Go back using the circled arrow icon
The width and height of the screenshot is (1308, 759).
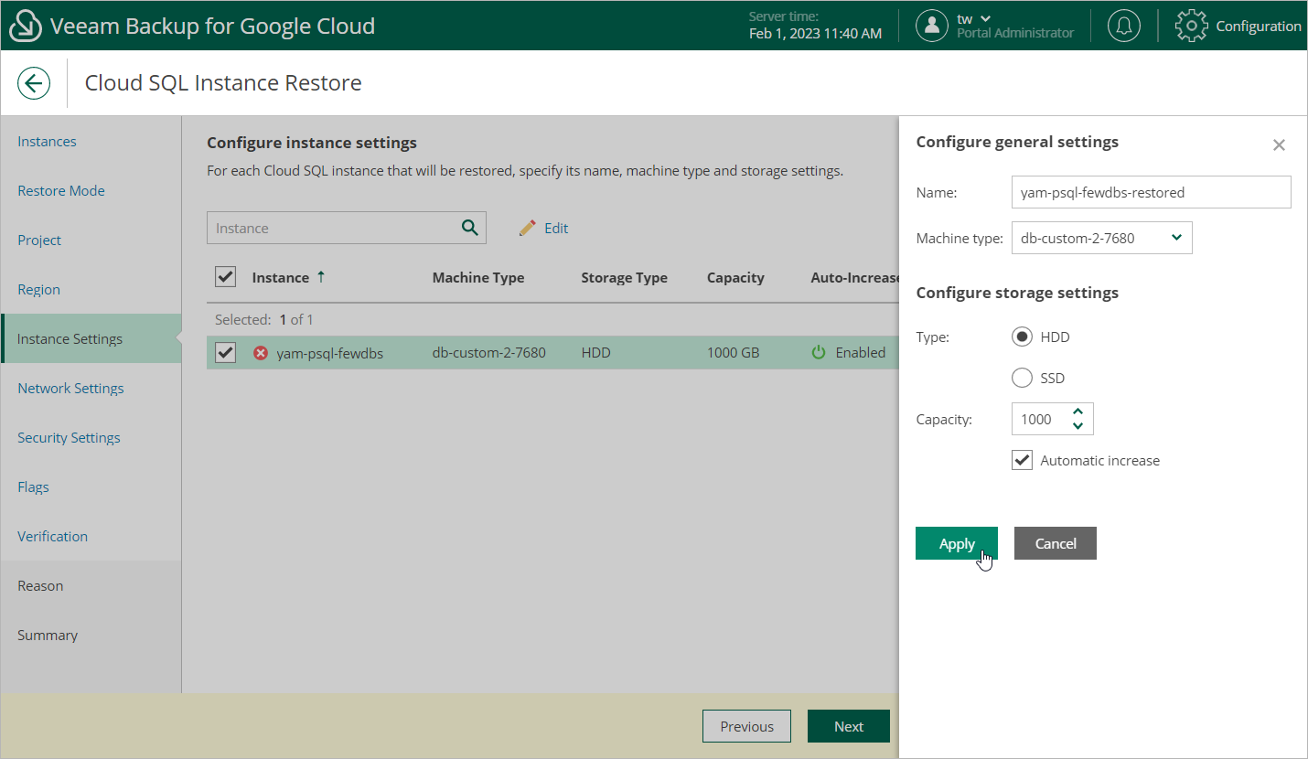pyautogui.click(x=34, y=83)
